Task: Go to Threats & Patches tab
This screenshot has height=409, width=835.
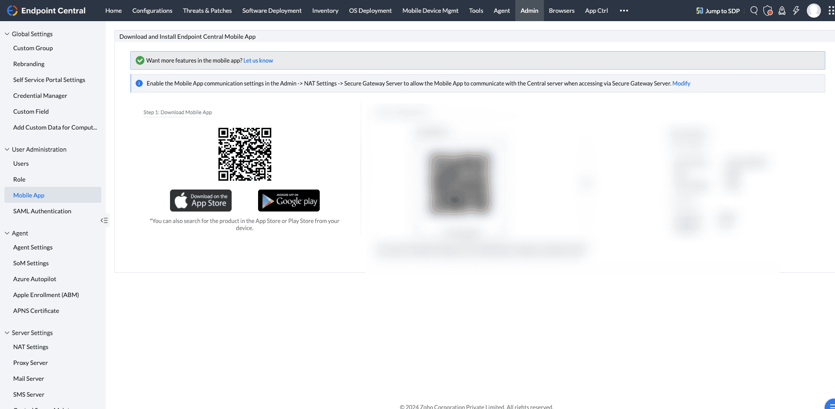Action: pyautogui.click(x=207, y=11)
